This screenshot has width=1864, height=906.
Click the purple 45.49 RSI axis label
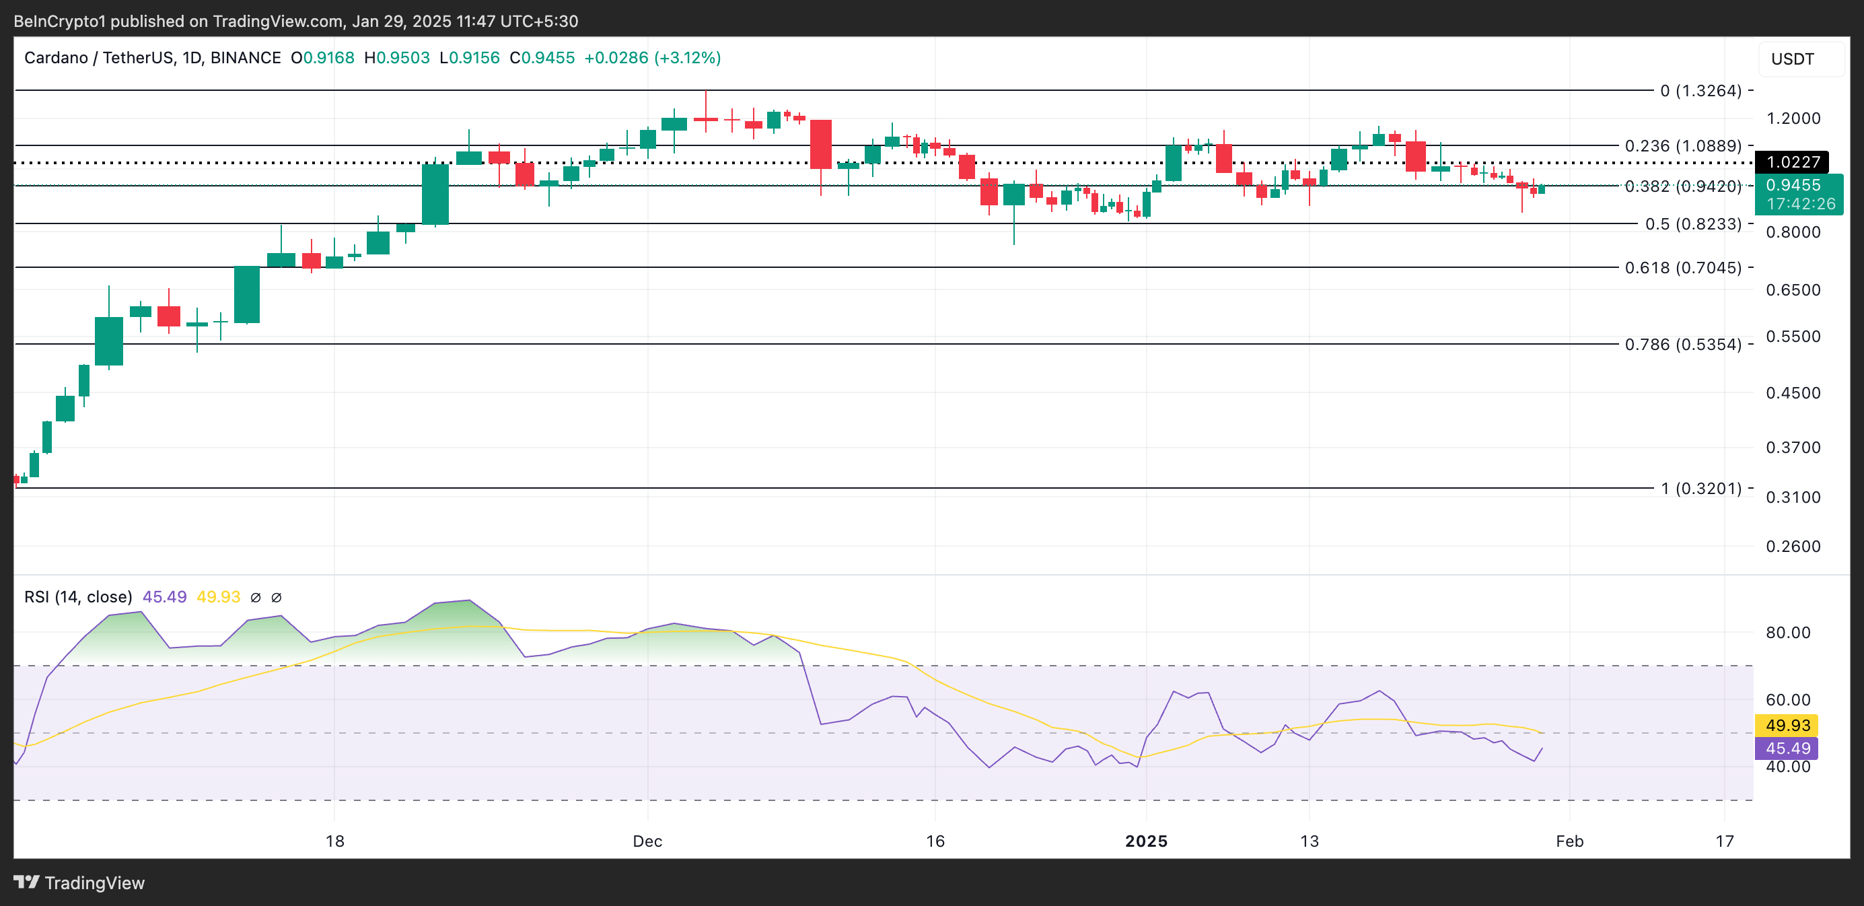tap(1787, 748)
